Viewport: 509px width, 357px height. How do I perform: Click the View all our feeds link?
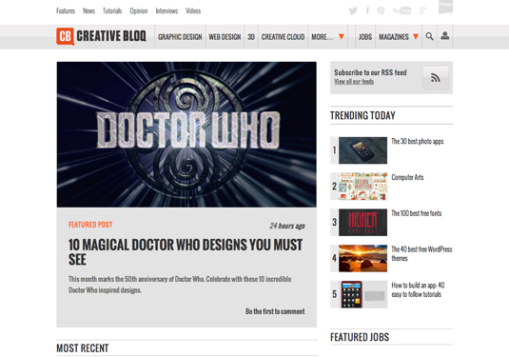tap(354, 82)
